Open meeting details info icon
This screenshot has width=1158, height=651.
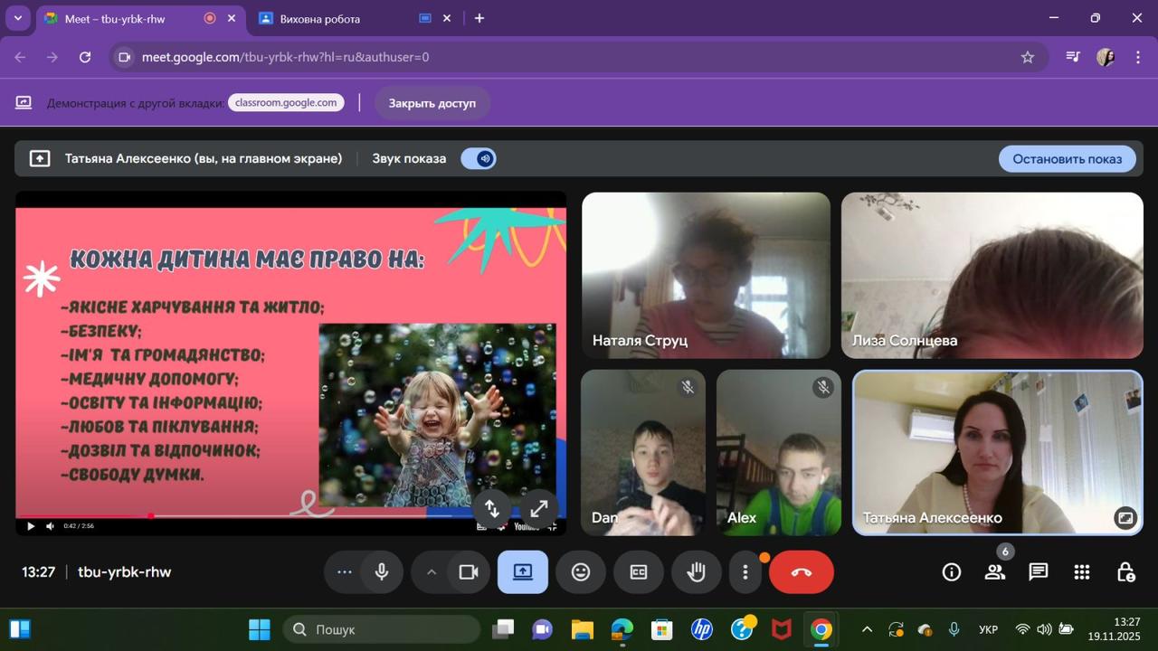pos(952,571)
